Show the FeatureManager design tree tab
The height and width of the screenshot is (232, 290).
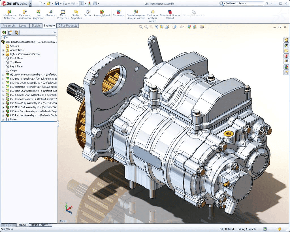[4, 32]
